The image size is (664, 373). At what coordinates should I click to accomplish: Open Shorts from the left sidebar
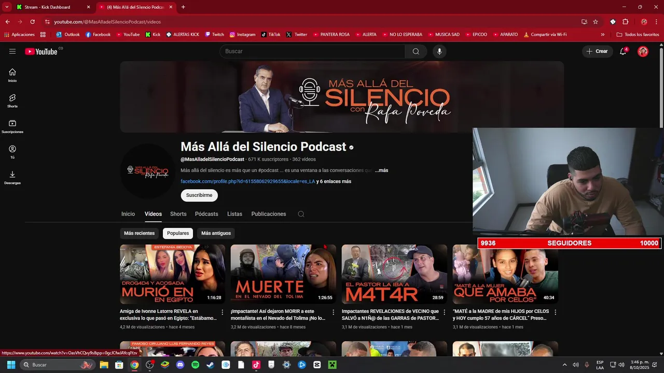[x=12, y=101]
